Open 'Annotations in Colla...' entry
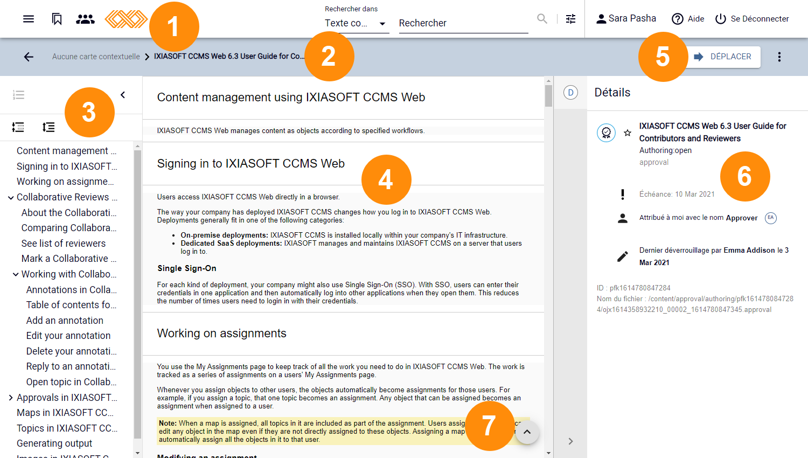Viewport: 808px width, 458px height. coord(72,290)
